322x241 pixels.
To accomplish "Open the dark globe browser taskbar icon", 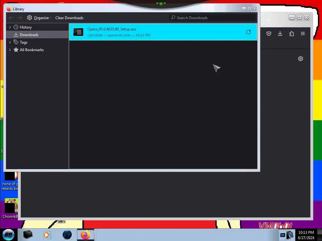I will 67,235.
